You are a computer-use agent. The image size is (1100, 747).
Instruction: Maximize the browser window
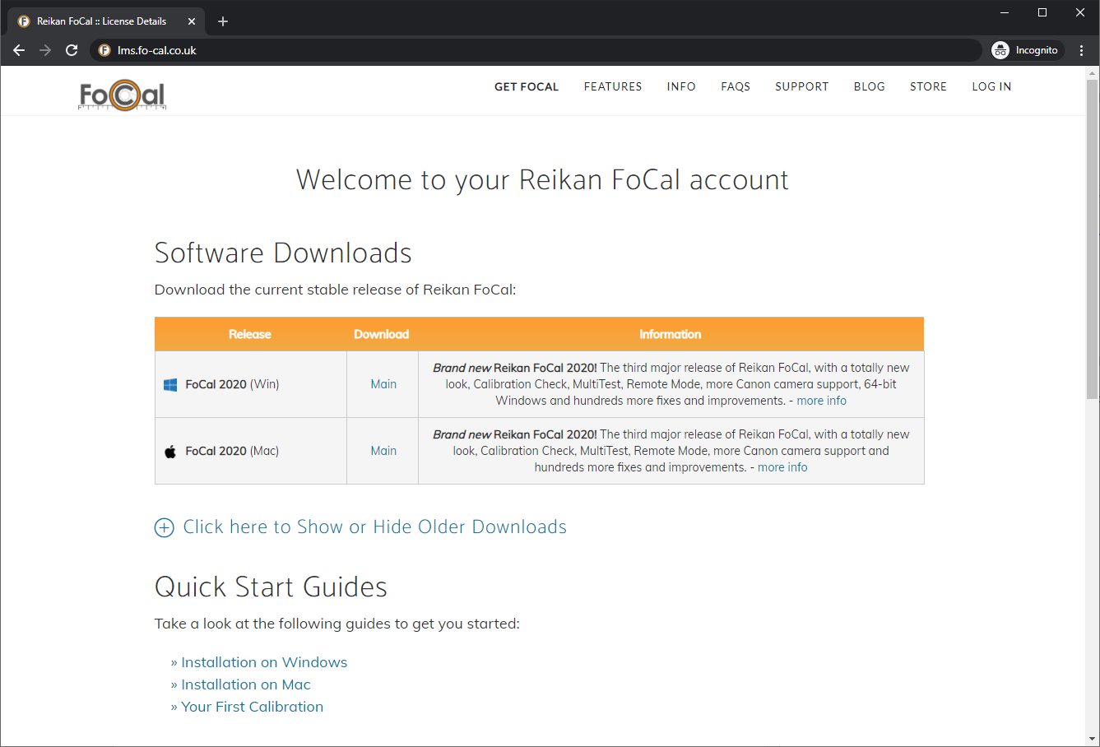tap(1042, 12)
